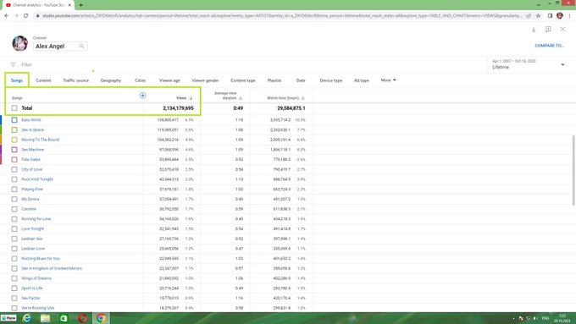Viewport: 576px width, 324px height.
Task: Click the Cities tab
Action: (x=140, y=80)
